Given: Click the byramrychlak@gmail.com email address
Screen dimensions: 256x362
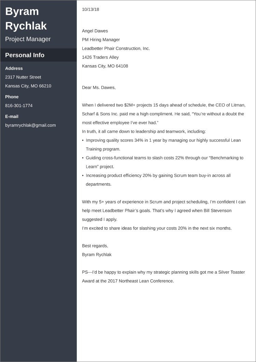Looking at the screenshot, I should [30, 125].
